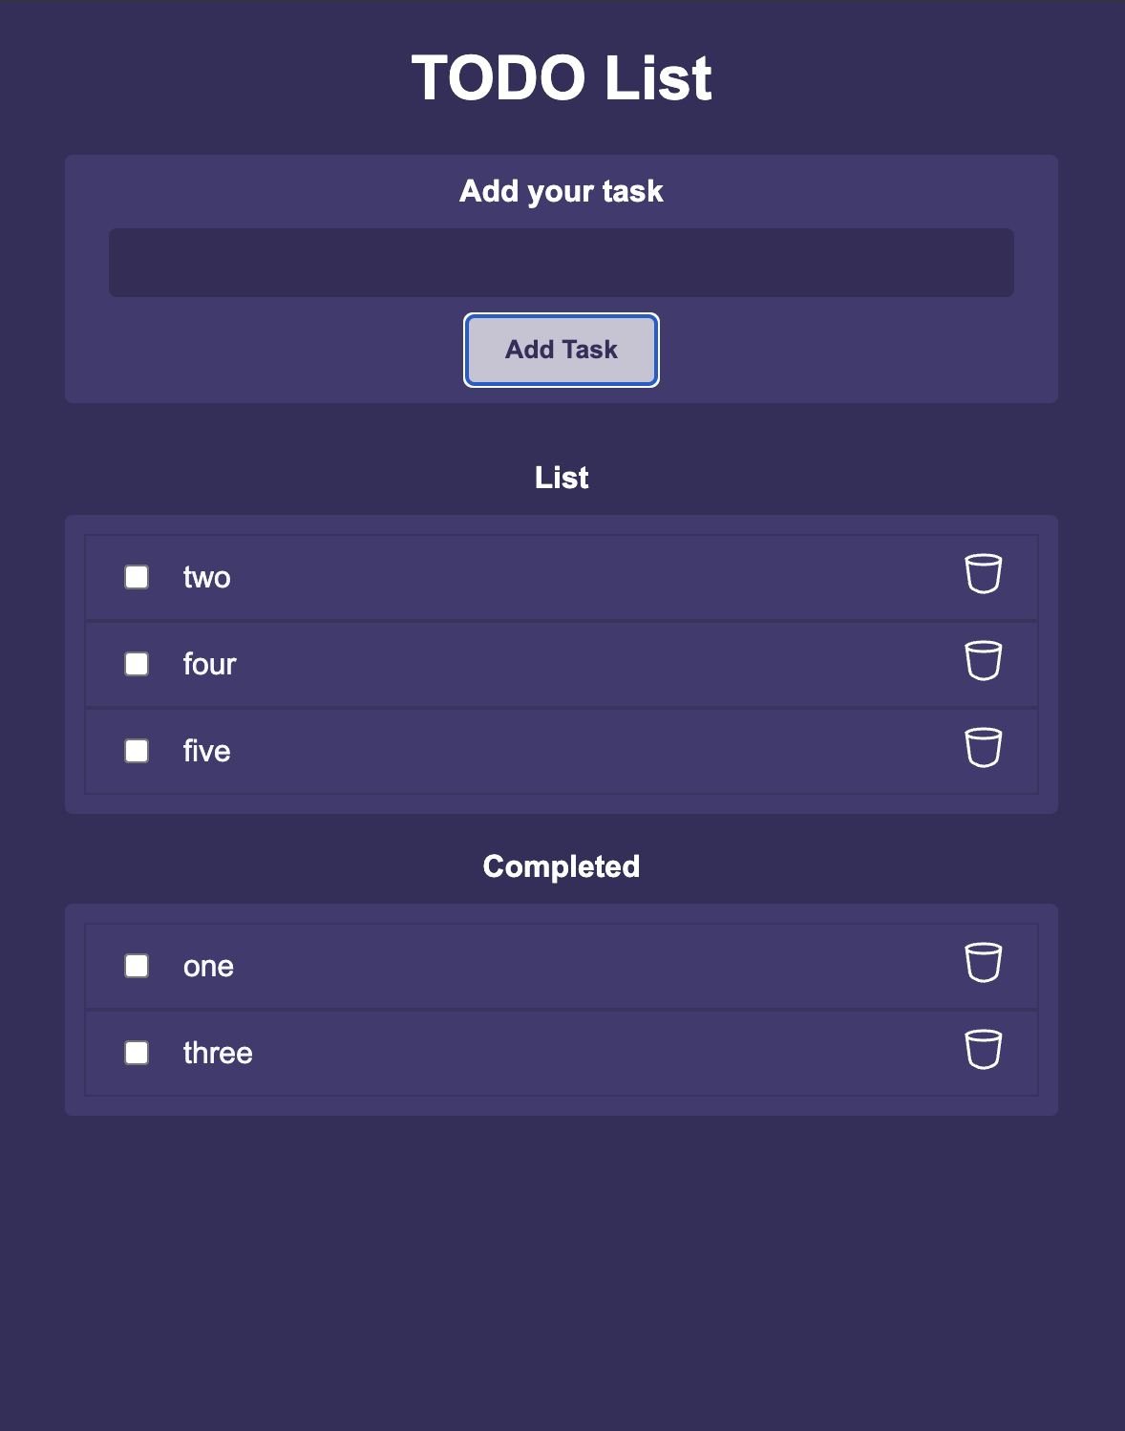The image size is (1125, 1431).
Task: Delete the task named two
Action: (983, 574)
